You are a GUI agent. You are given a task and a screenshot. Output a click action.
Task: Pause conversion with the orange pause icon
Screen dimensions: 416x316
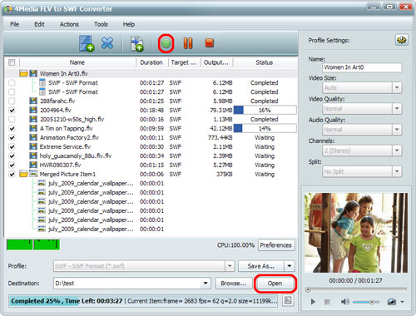188,43
